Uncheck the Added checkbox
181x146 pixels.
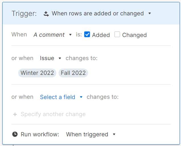88,35
